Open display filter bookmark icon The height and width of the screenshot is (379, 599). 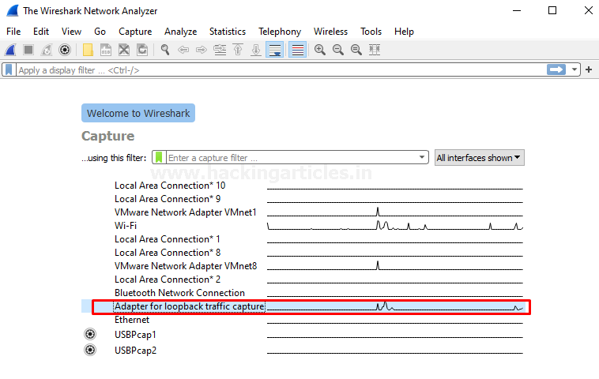click(x=9, y=69)
